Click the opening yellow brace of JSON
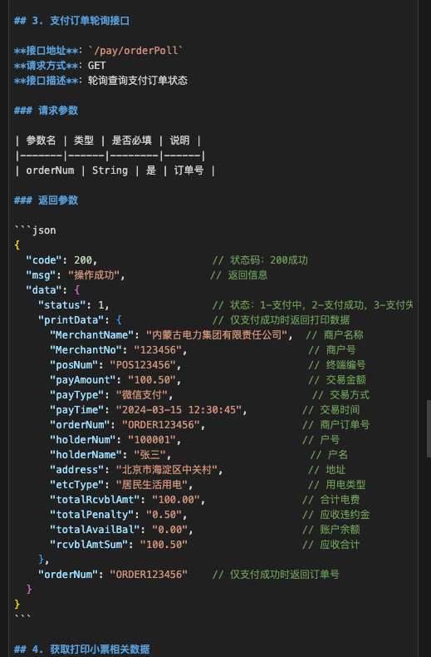 click(17, 245)
